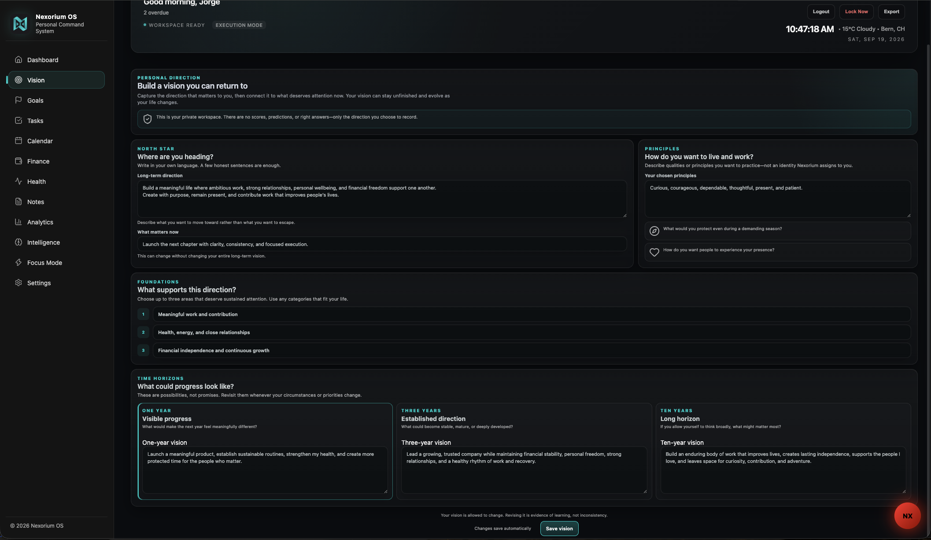Click the heart icon beside presence prompt
Image resolution: width=931 pixels, height=540 pixels.
coord(654,252)
